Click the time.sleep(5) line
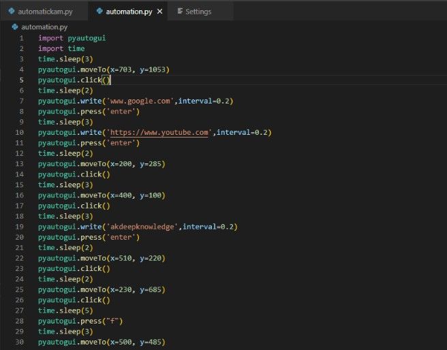Screen dimensions: 447x350 (65, 311)
